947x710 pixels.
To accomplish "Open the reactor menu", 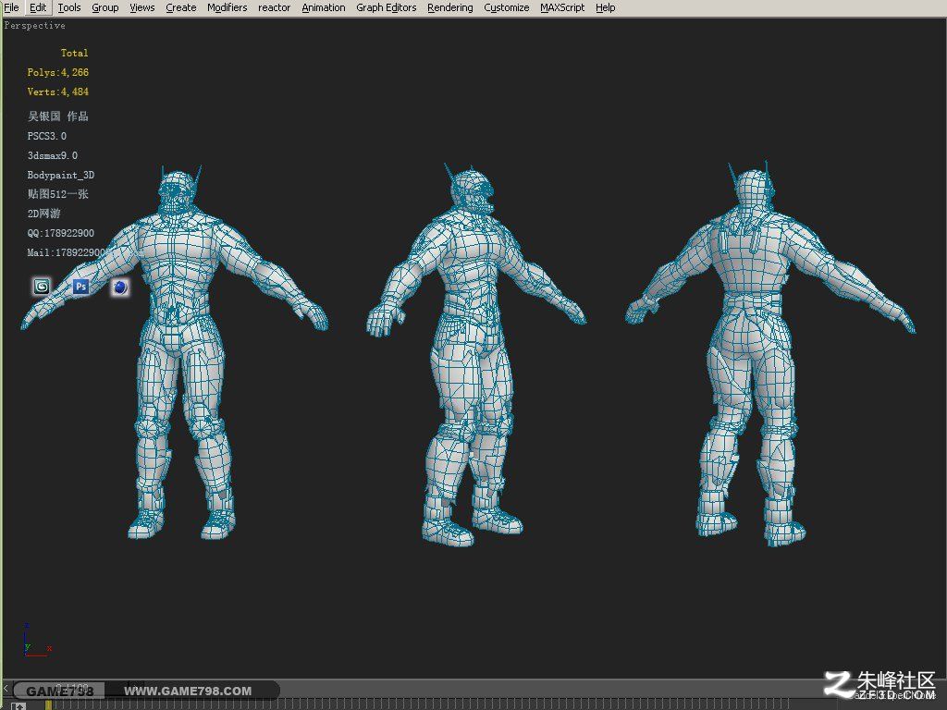I will pos(274,7).
